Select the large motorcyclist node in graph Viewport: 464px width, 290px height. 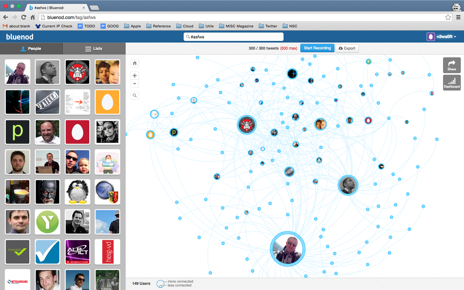pos(287,249)
